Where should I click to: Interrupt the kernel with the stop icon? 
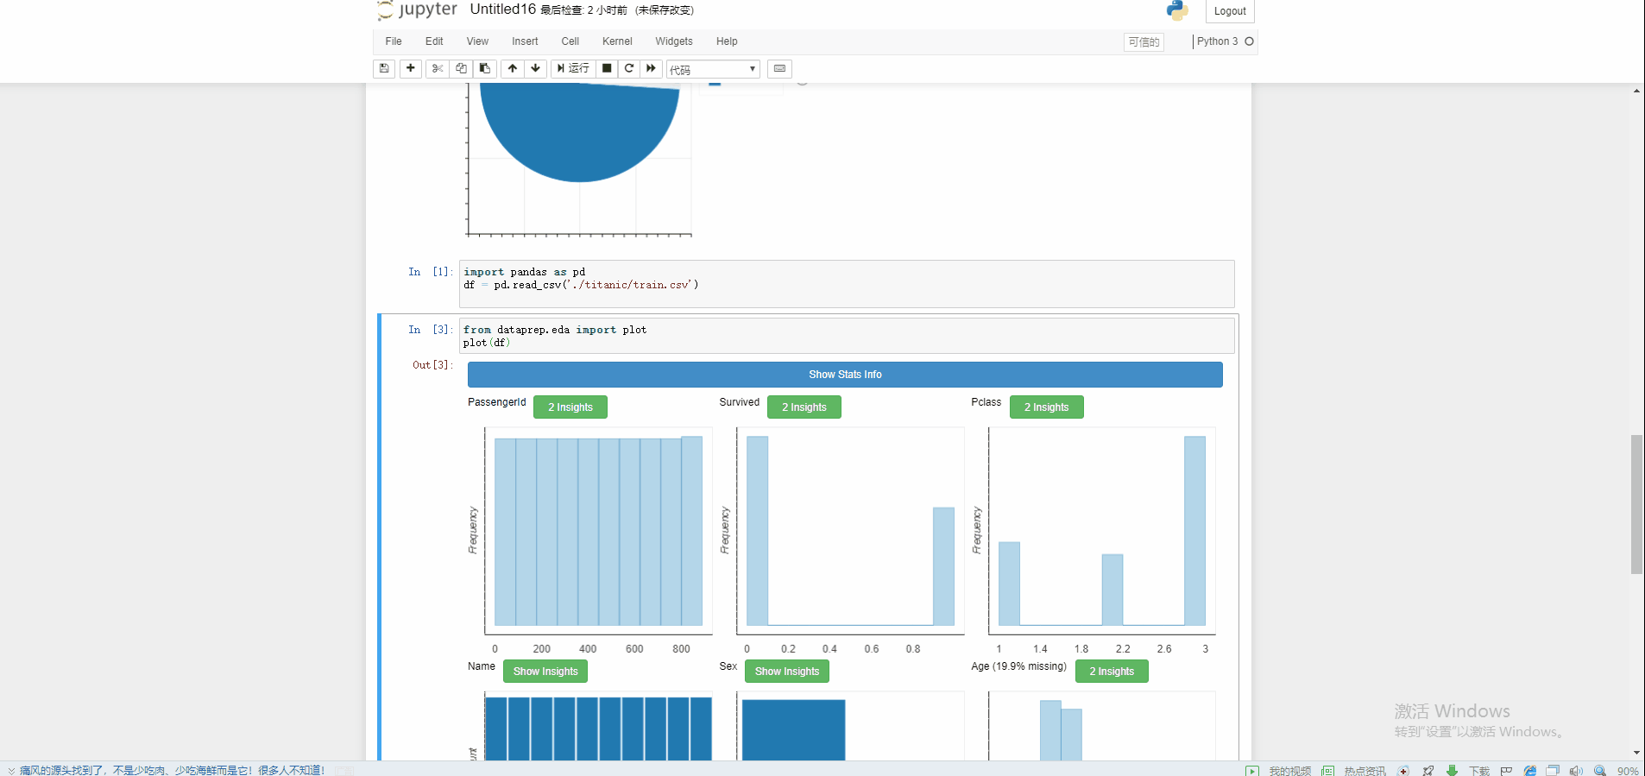[x=607, y=69]
